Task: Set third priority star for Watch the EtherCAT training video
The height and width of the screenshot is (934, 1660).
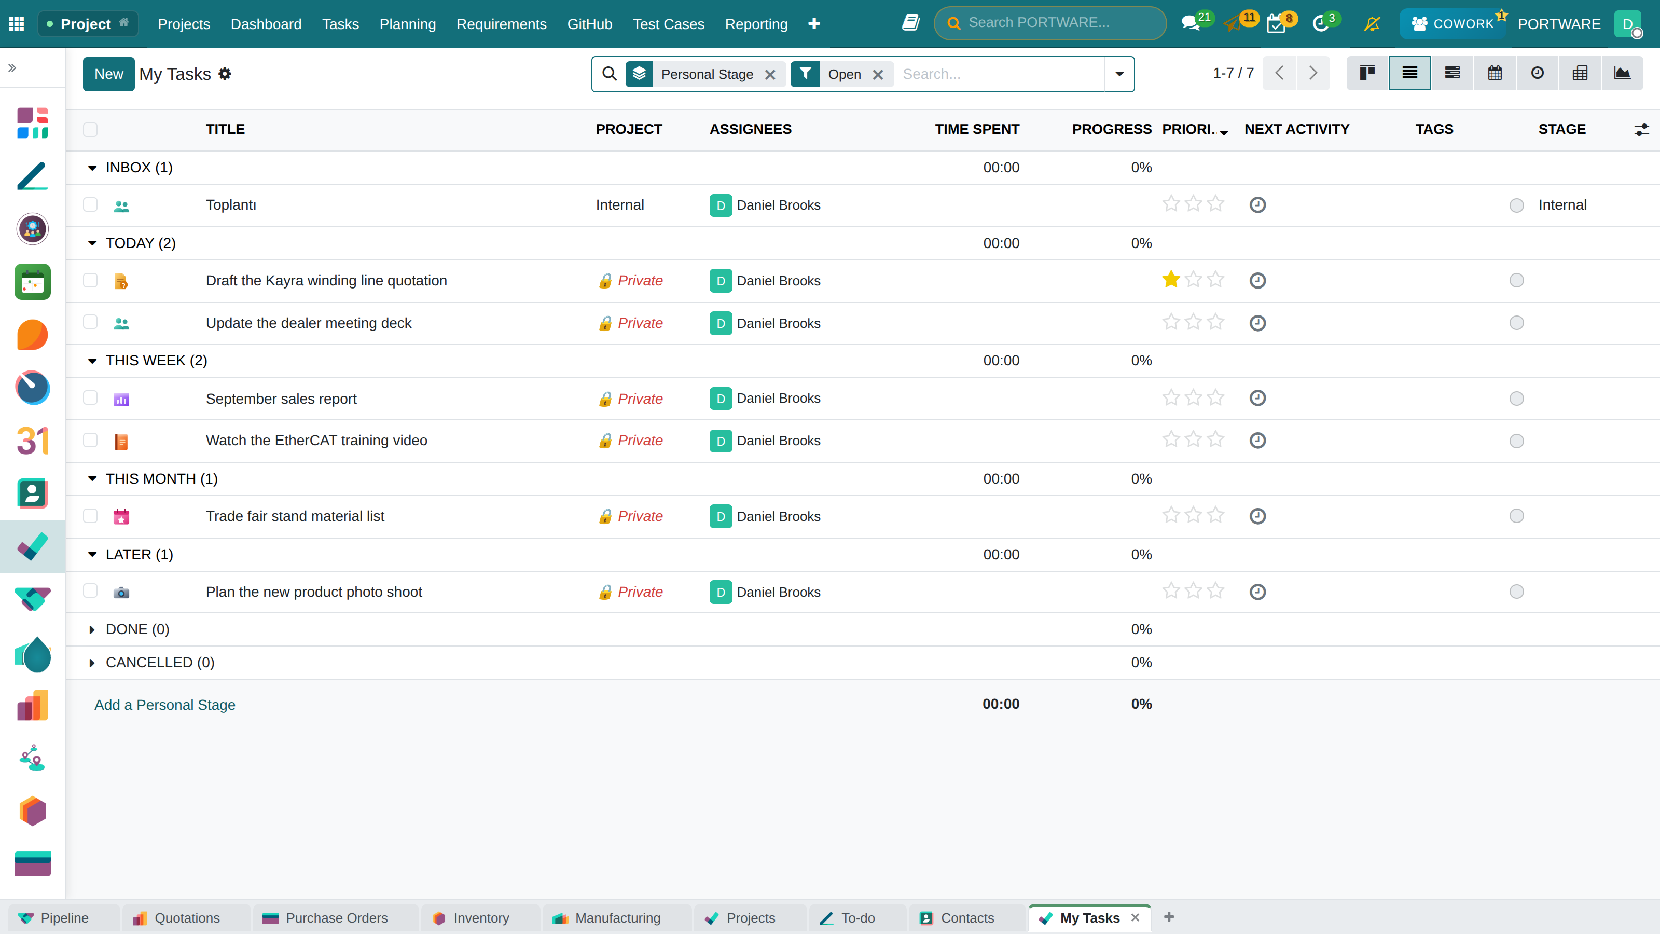Action: [1215, 439]
